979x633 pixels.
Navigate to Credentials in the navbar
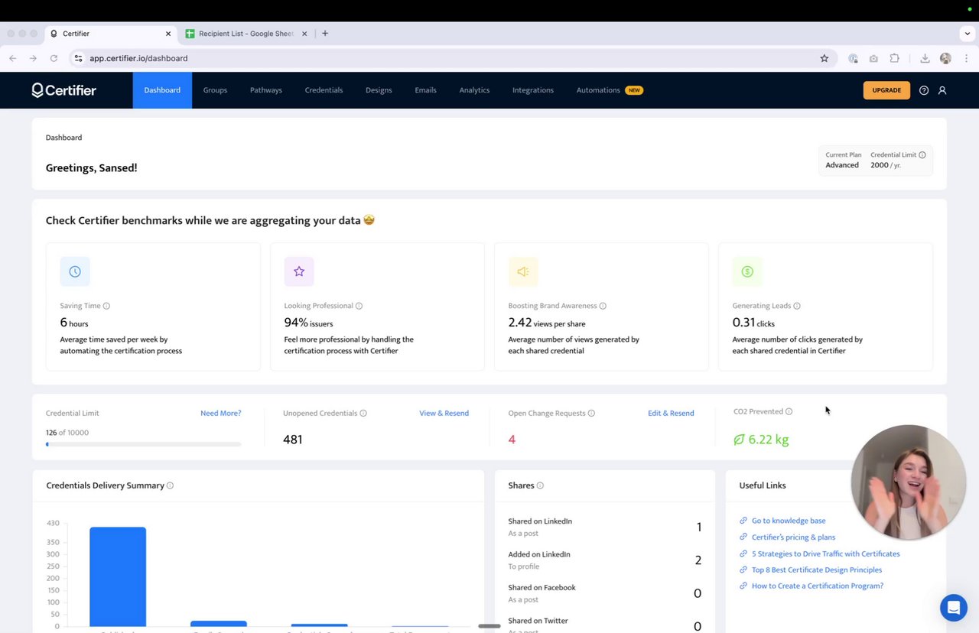click(324, 90)
